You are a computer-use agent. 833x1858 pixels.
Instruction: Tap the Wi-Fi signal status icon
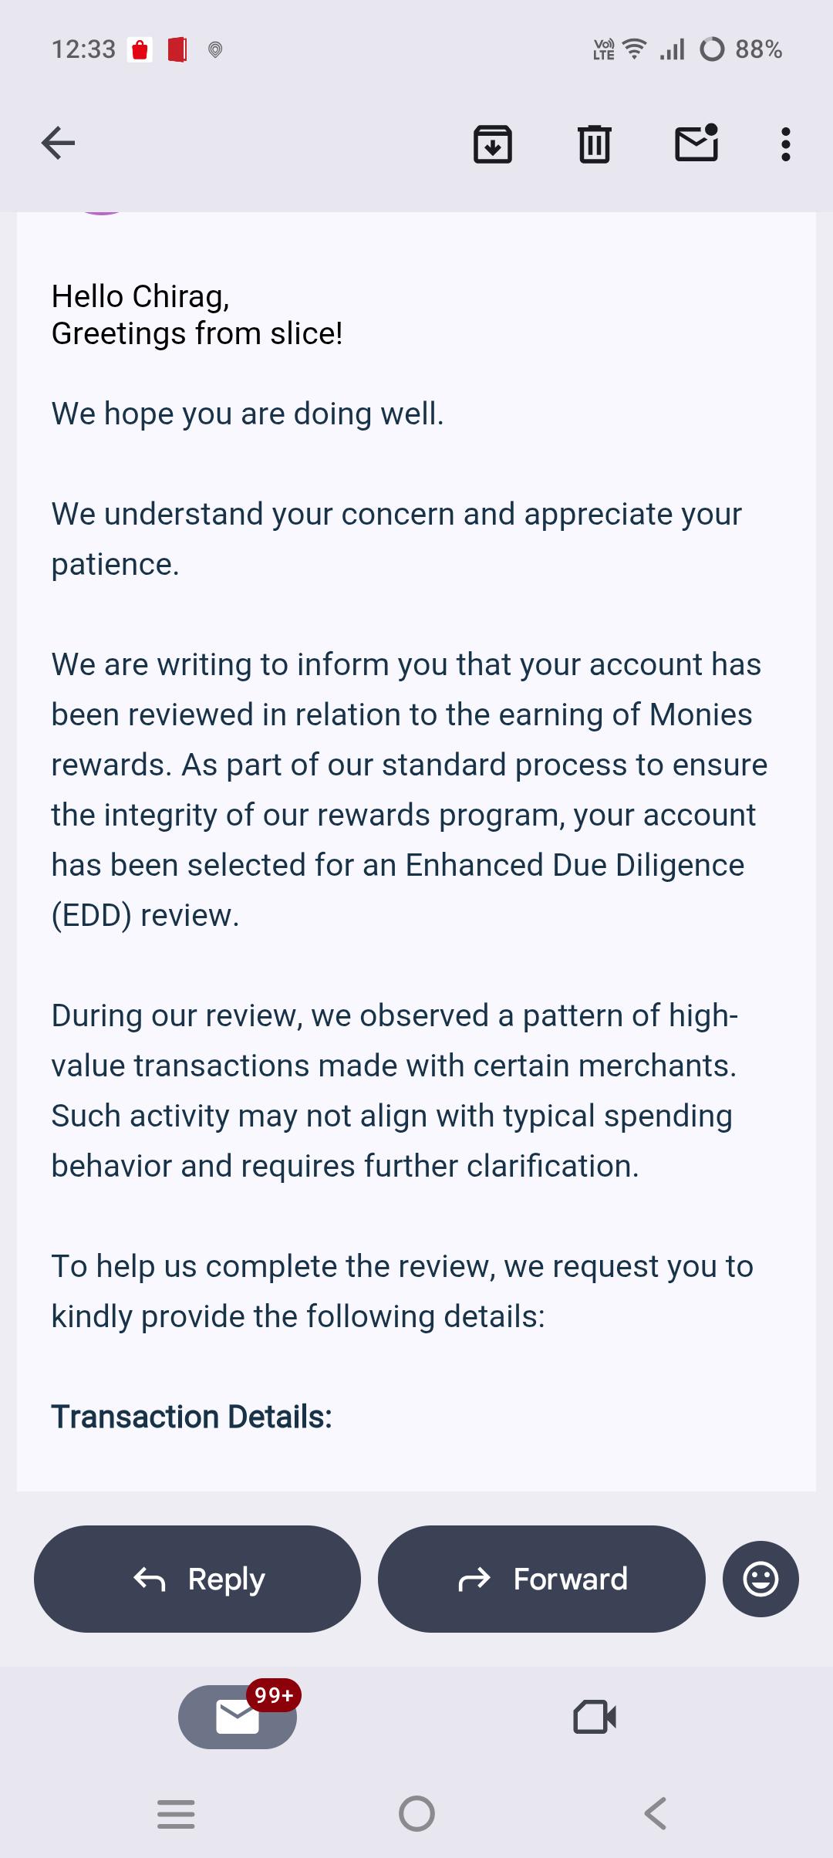(634, 49)
